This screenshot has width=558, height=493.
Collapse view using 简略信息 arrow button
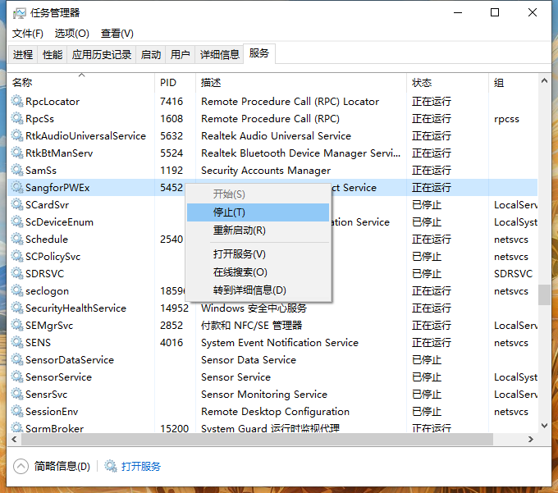pyautogui.click(x=21, y=466)
